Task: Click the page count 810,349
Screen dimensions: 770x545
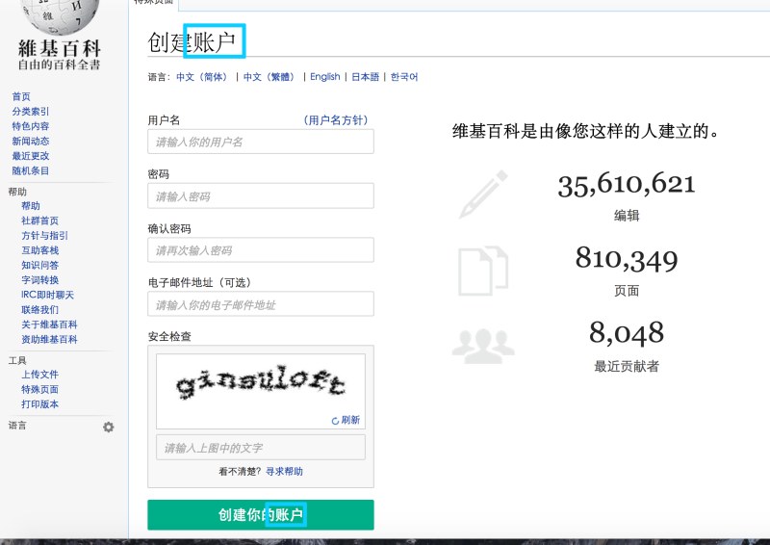Action: tap(627, 259)
